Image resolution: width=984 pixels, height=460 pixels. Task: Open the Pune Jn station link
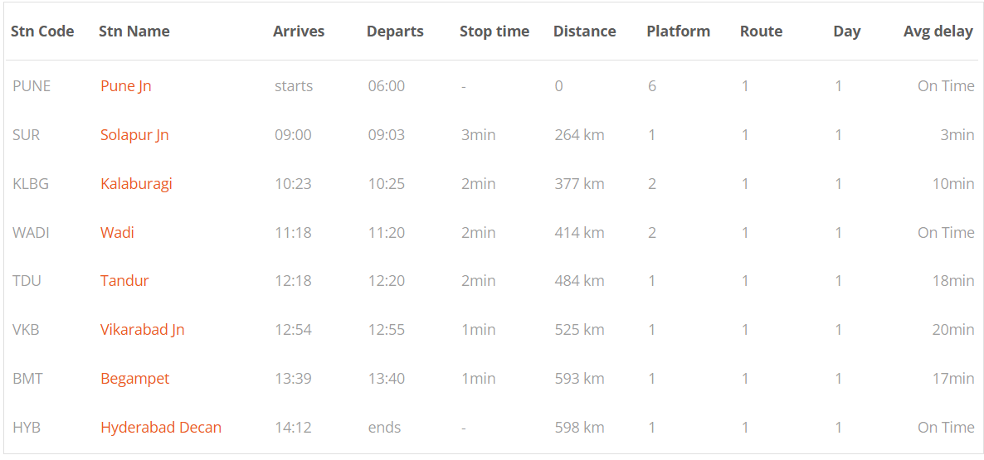coord(125,86)
